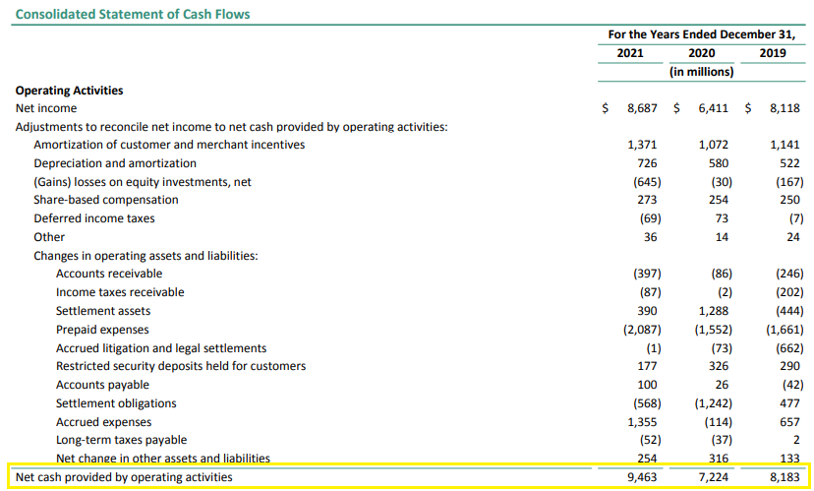Click the Long-term taxes payable label
Viewport: 814px width, 491px height.
(x=121, y=440)
